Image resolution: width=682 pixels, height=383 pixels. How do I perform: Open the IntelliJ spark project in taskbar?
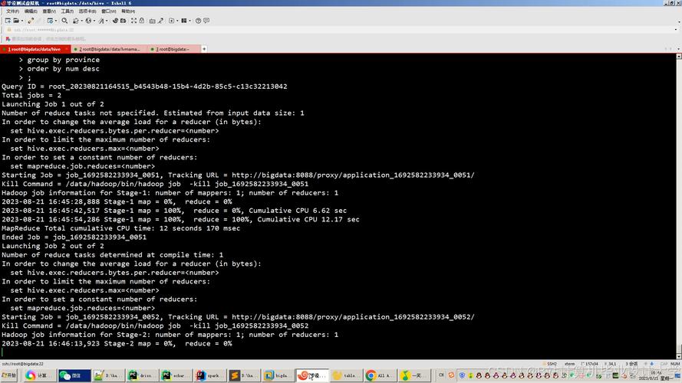point(206,375)
